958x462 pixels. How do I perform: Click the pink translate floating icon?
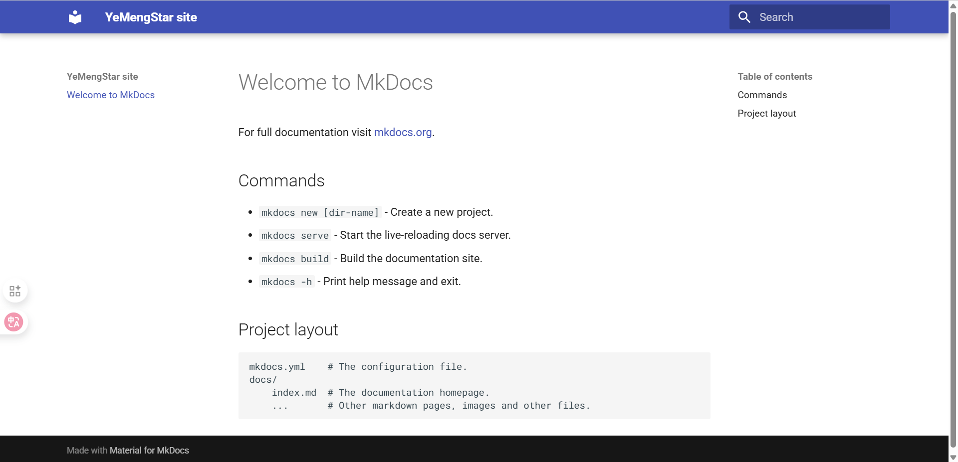(14, 322)
